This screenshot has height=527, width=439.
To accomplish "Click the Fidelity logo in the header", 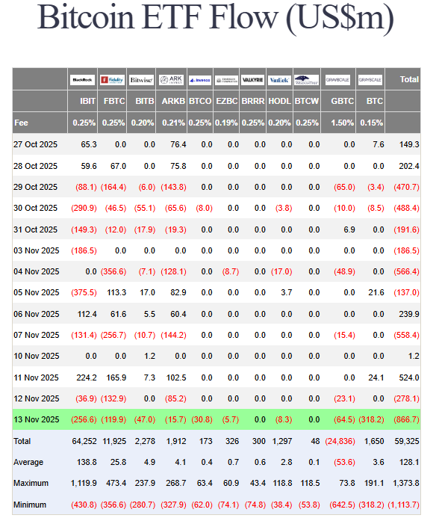I will [x=113, y=80].
